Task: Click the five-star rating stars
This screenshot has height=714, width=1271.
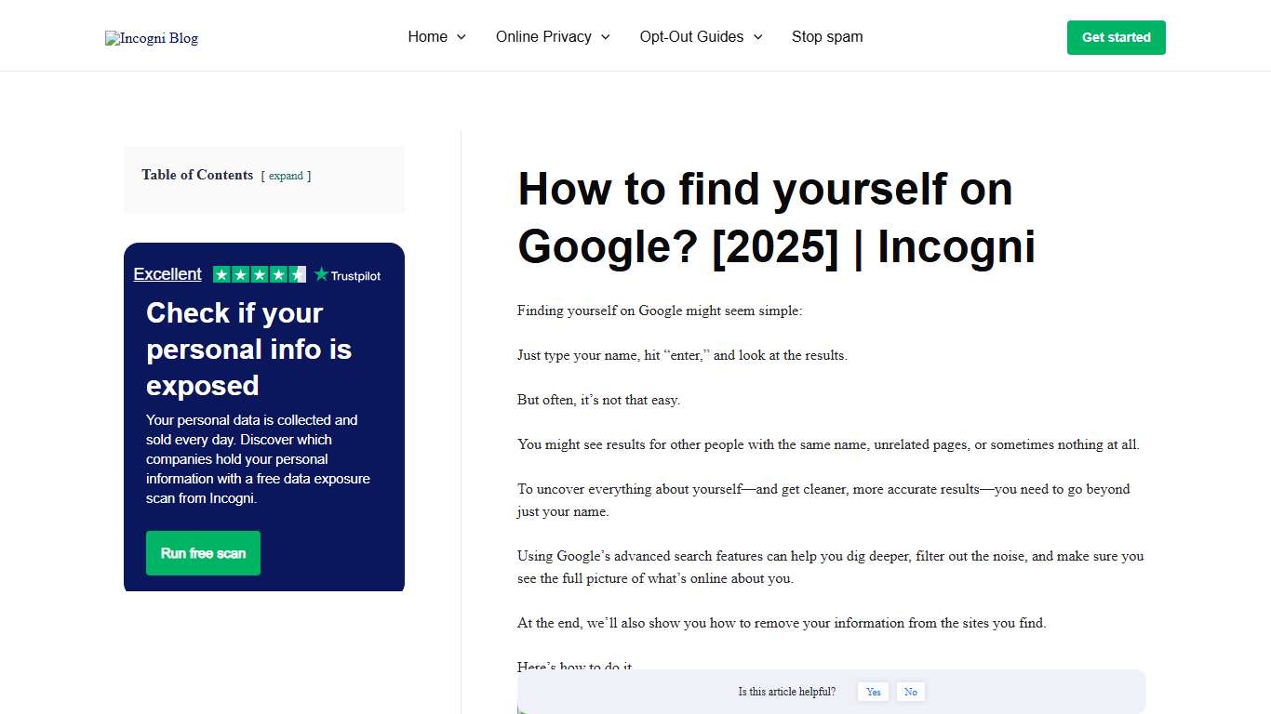Action: (260, 274)
